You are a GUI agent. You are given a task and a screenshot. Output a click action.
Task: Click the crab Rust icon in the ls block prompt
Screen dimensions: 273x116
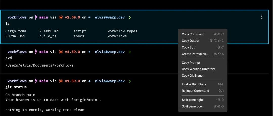coord(61,17)
